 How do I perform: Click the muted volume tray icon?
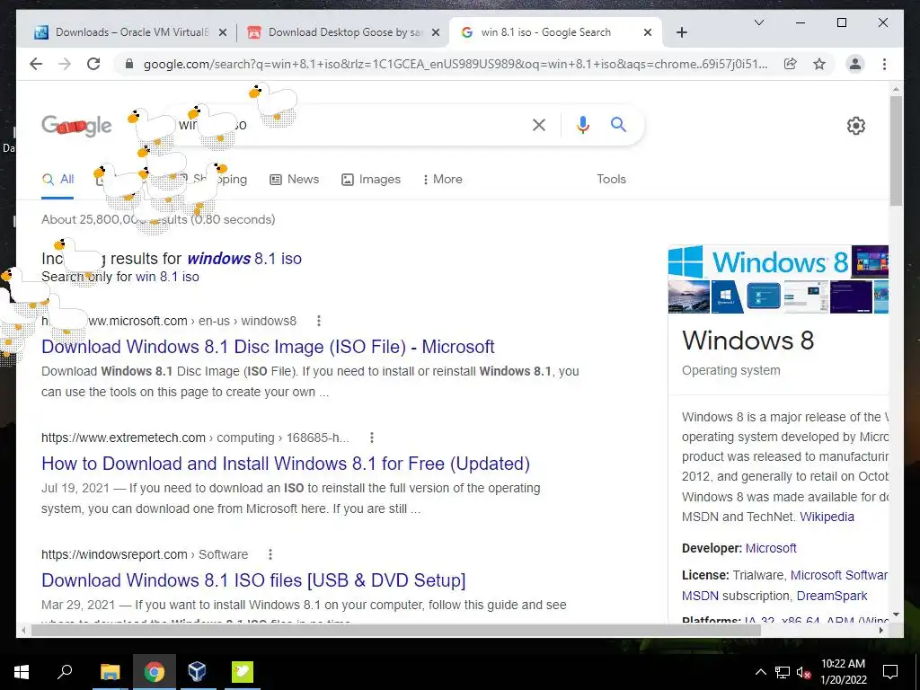(803, 672)
